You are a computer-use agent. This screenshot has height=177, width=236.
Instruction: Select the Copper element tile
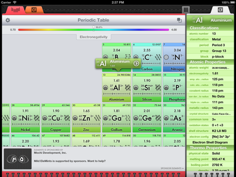click(56, 118)
